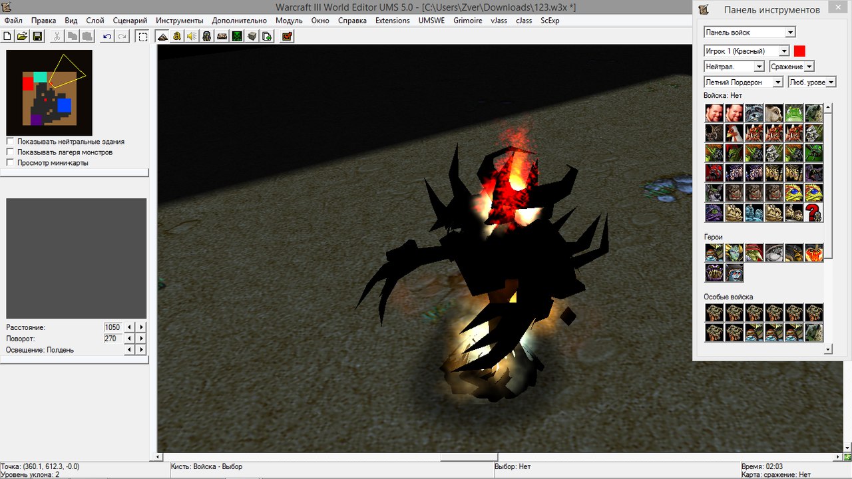Increase Расстояние with the right arrow
The height and width of the screenshot is (479, 852).
(141, 327)
